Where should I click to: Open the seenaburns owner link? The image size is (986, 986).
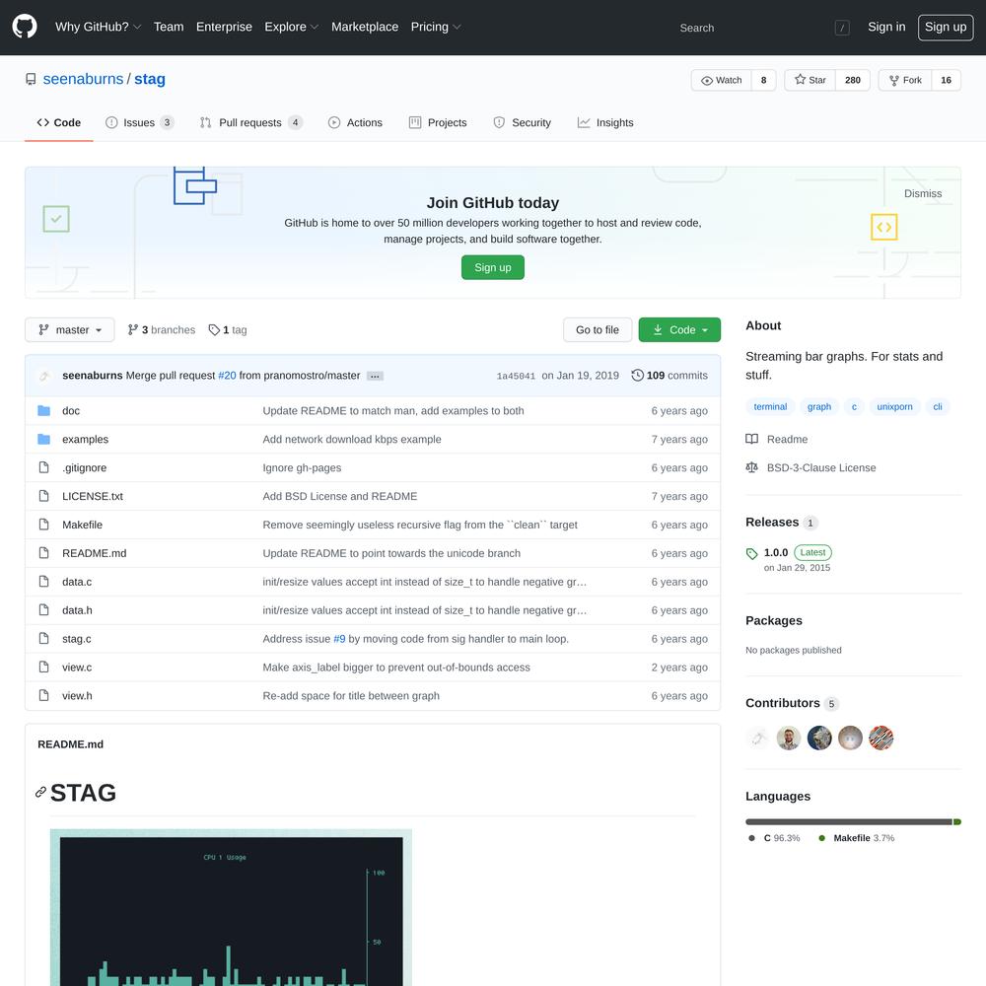pos(83,79)
